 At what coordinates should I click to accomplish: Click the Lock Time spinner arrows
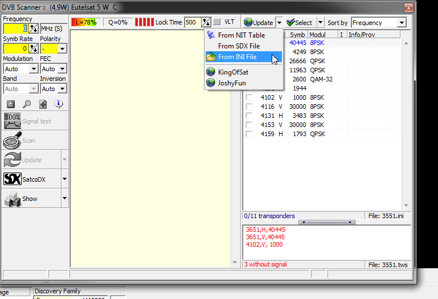tap(206, 22)
